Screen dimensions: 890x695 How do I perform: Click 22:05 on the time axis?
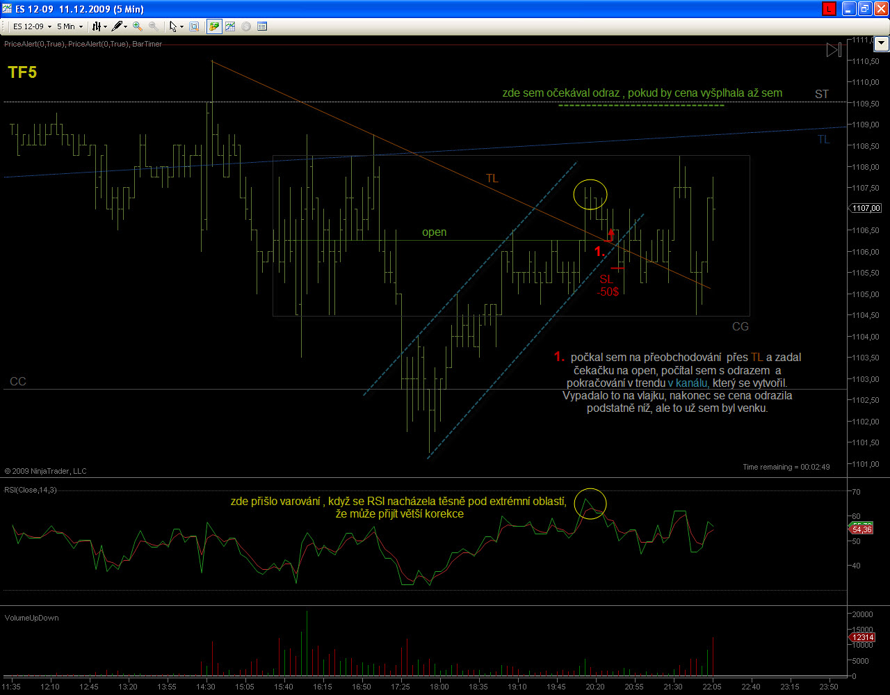712,687
